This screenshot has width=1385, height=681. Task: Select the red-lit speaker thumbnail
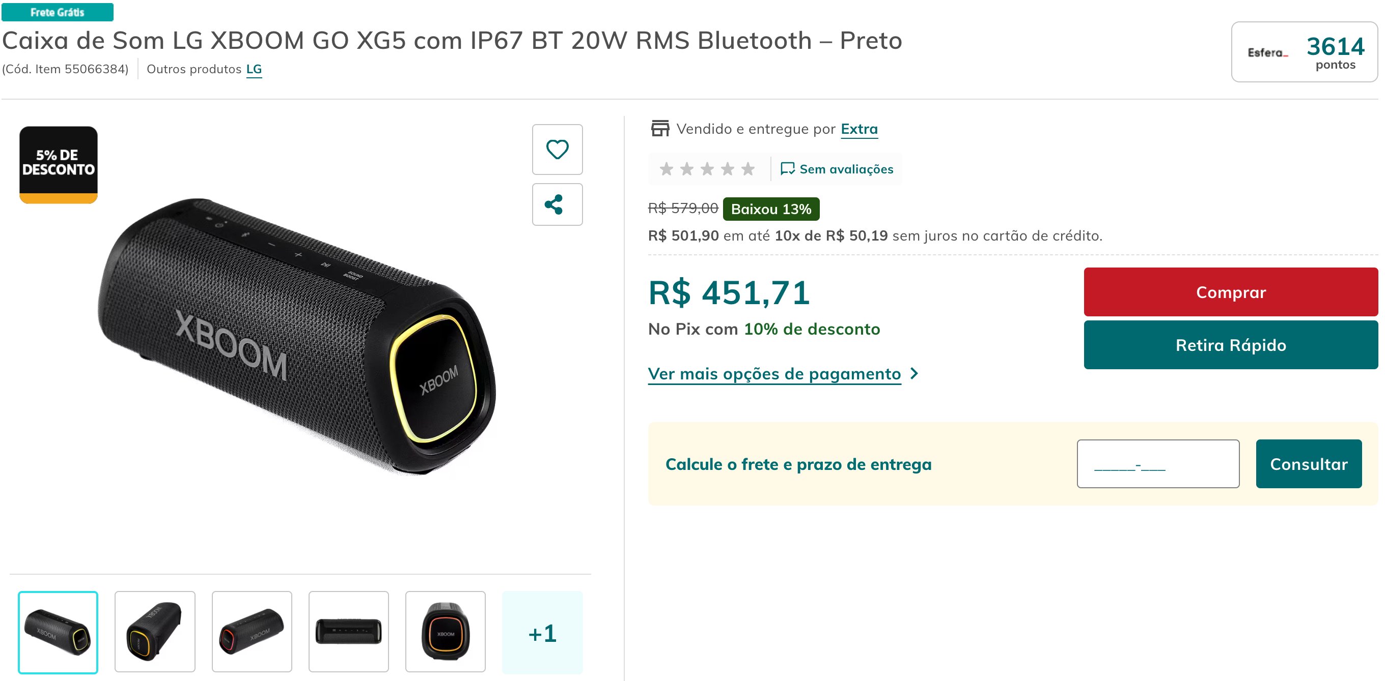coord(252,632)
